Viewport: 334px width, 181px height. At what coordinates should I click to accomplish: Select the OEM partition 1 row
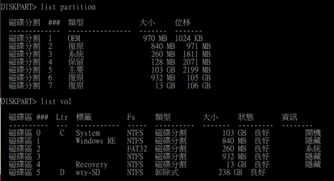pyautogui.click(x=106, y=38)
